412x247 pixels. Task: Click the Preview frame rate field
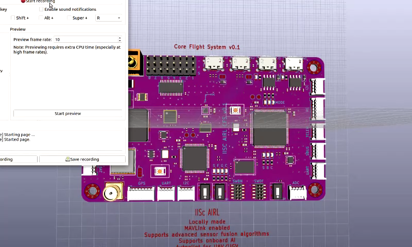(x=85, y=40)
